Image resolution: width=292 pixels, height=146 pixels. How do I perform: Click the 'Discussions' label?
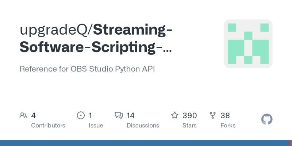click(x=143, y=126)
